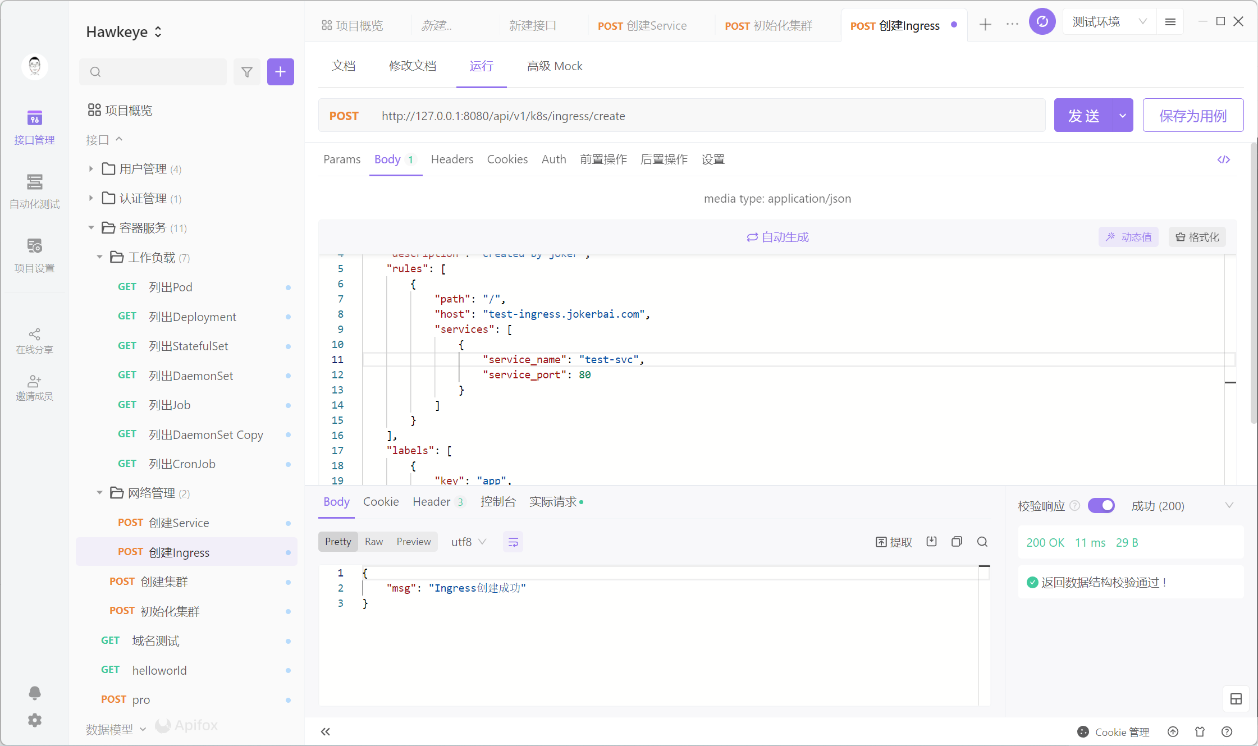Click the 自动生成 link

[x=778, y=237]
